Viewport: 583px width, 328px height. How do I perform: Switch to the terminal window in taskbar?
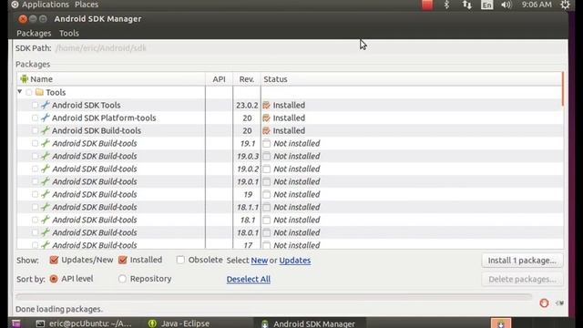click(84, 323)
